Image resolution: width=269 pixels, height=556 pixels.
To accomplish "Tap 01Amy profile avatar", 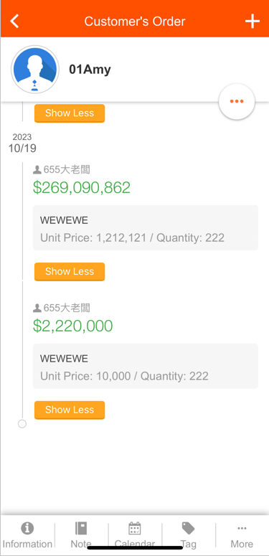I will pos(34,70).
